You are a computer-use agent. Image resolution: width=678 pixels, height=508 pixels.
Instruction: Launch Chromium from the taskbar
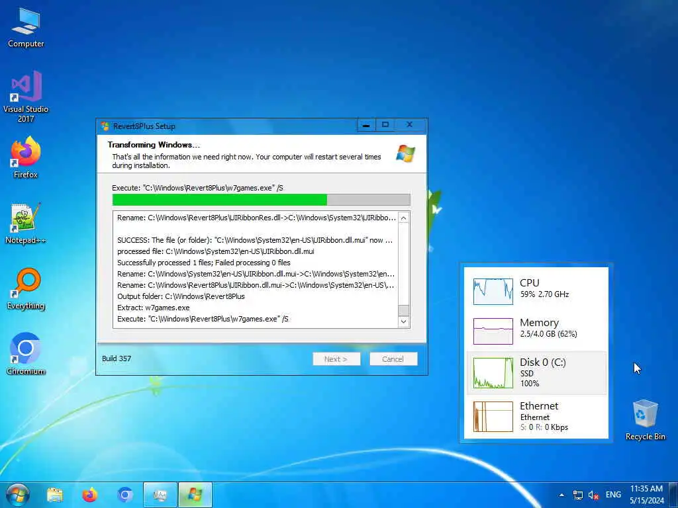(125, 495)
